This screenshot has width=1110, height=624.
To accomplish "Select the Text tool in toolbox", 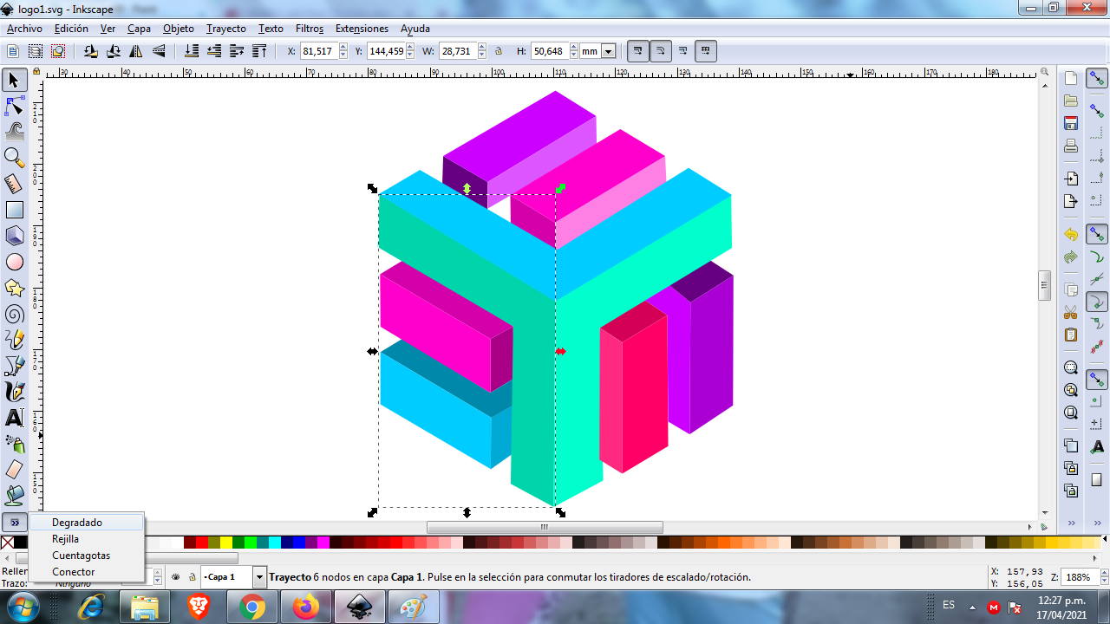I will (14, 418).
